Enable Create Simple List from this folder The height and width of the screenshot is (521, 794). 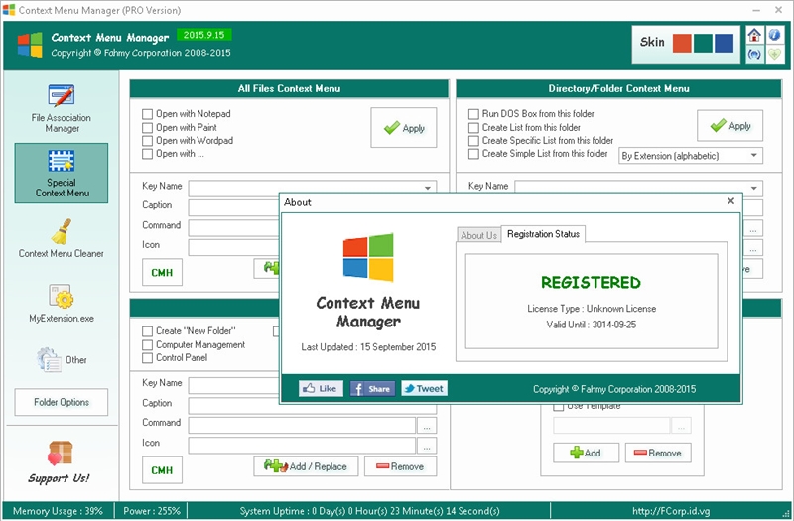pyautogui.click(x=473, y=154)
